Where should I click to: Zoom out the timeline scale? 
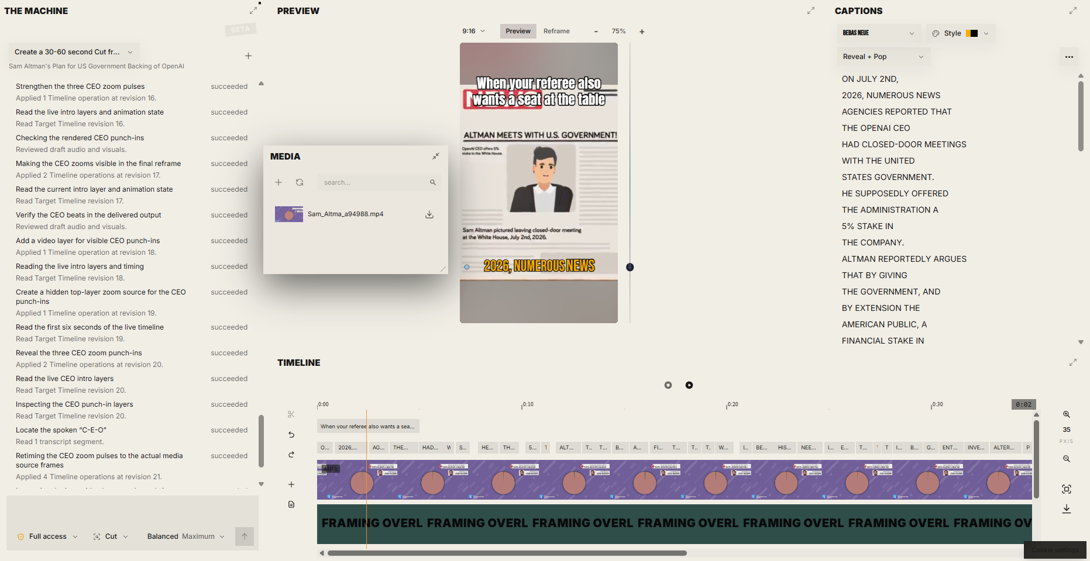(1067, 459)
